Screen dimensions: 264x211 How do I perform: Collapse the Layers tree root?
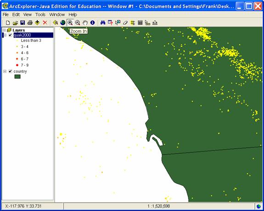tap(4, 30)
